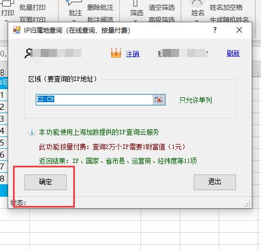This screenshot has height=250, width=261.
Task: Click the question mark help button
Action: pos(215,30)
